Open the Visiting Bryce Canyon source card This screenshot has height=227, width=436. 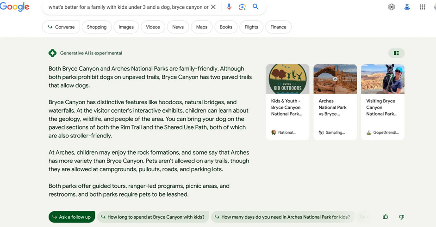click(x=382, y=102)
